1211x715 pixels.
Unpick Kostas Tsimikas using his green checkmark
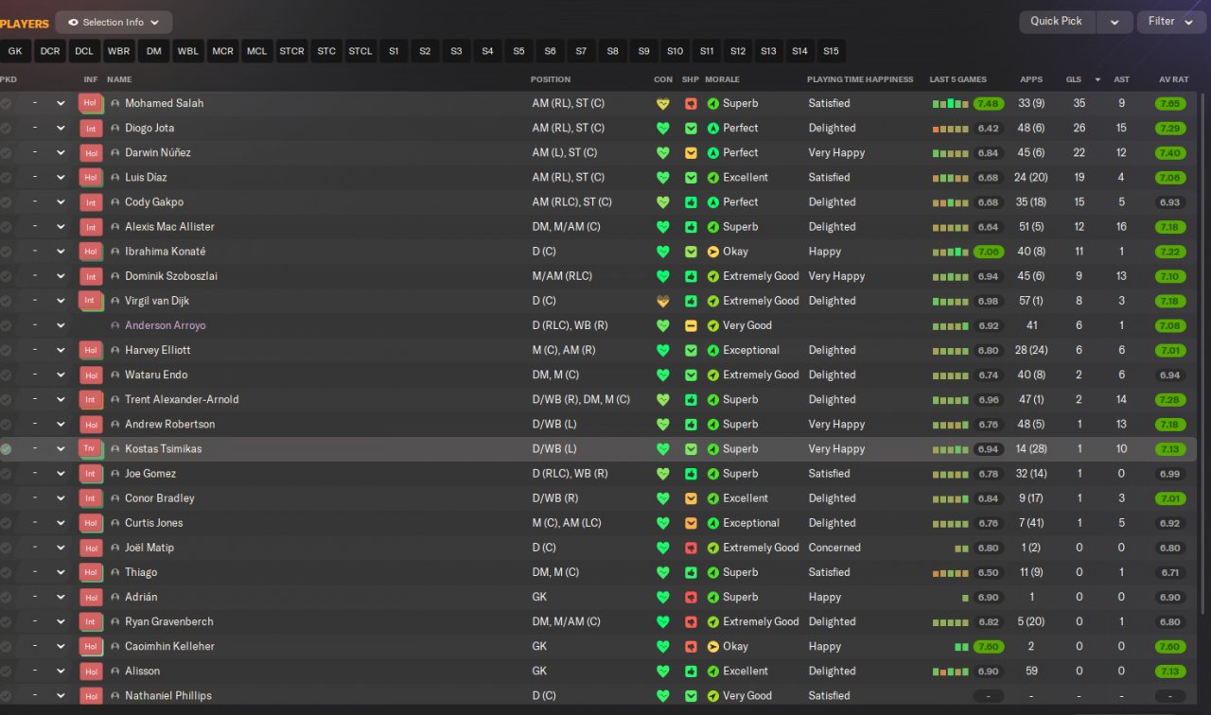[x=7, y=448]
